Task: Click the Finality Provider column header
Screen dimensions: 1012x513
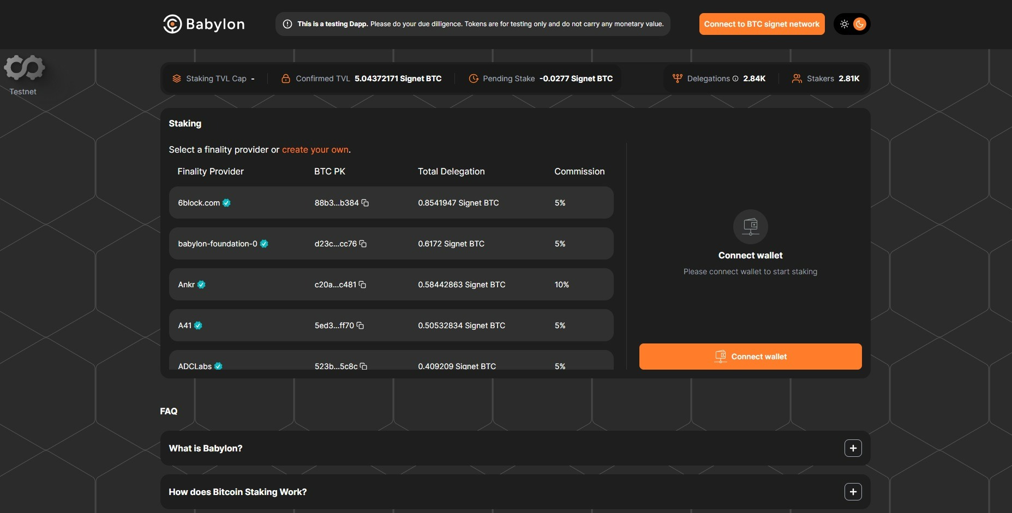Action: point(211,171)
